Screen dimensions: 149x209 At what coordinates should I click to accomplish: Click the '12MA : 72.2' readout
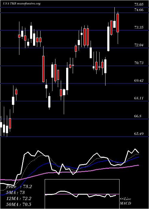(19, 199)
